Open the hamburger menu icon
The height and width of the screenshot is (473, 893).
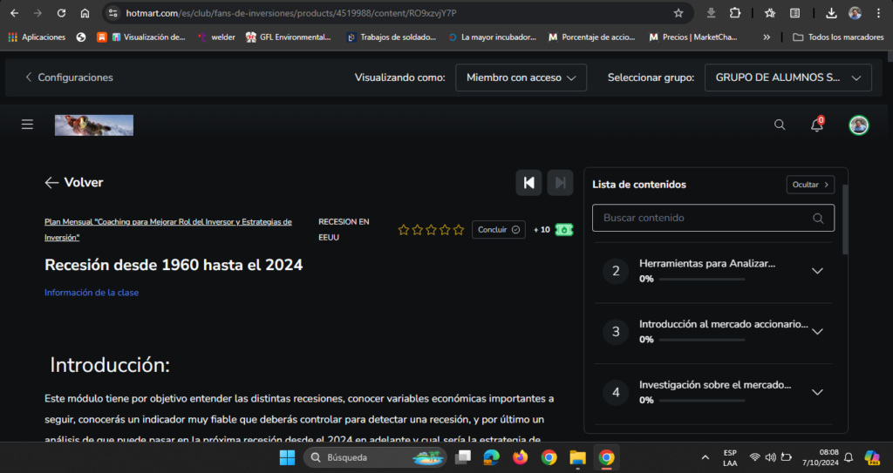(27, 125)
